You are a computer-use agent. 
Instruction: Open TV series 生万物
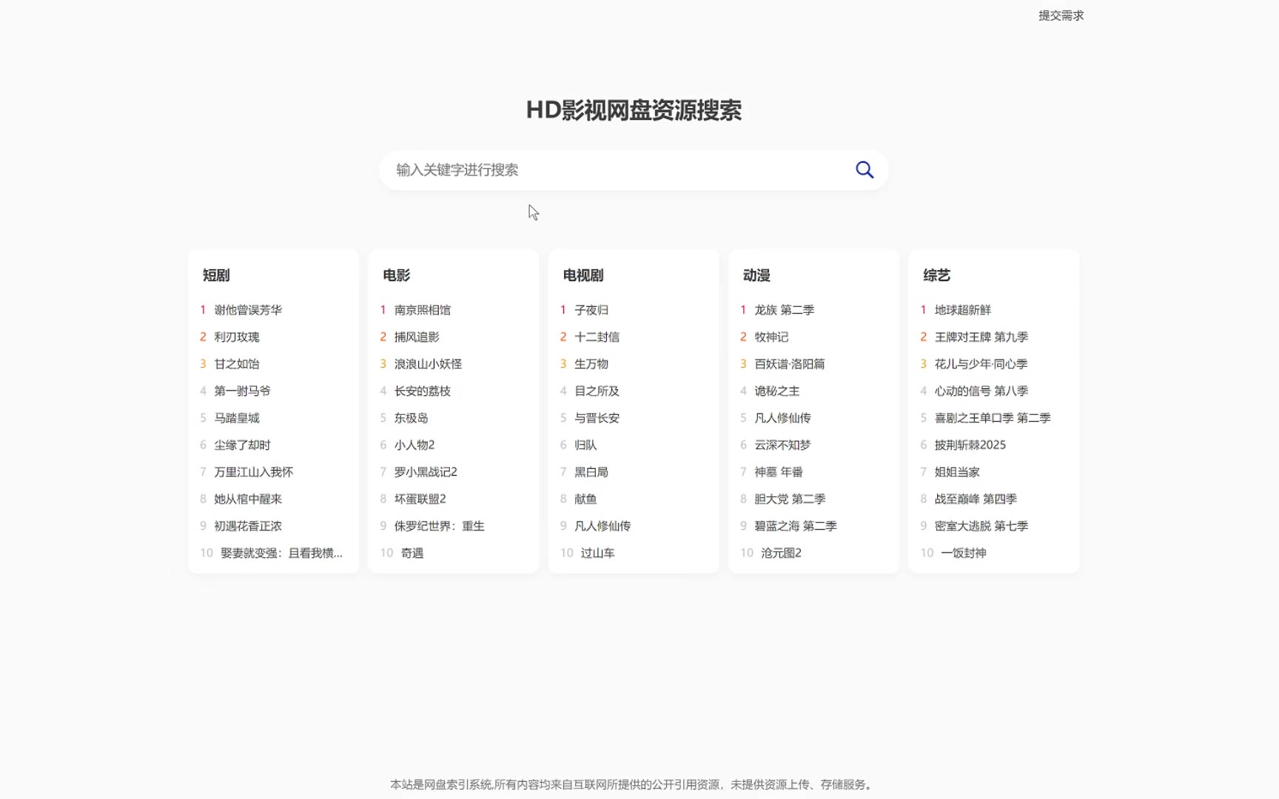pos(591,364)
